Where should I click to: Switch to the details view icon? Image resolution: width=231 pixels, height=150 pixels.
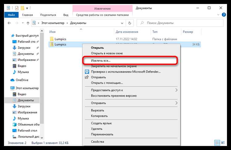[x=217, y=143]
